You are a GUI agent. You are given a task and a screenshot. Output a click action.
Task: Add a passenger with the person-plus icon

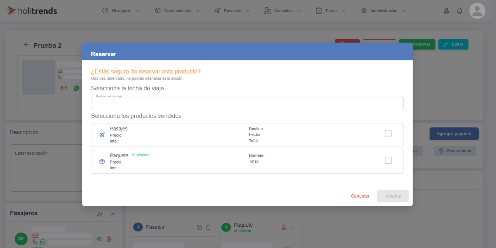click(x=100, y=214)
